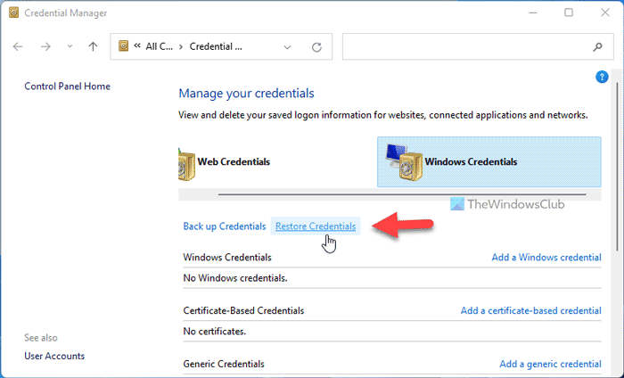Click the address bar vault icon
Image resolution: width=624 pixels, height=378 pixels.
124,46
